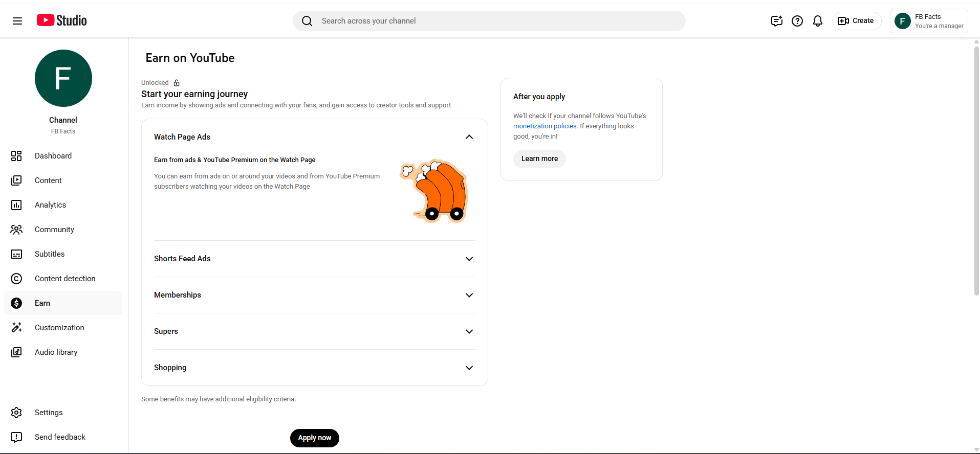Click the Analytics chart icon in sidebar
980x454 pixels.
(16, 205)
